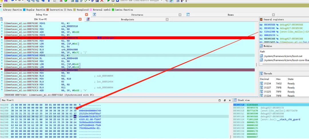This screenshot has height=139, width=309.
Task: Click the thread 31227 row icon
Action: 262,88
